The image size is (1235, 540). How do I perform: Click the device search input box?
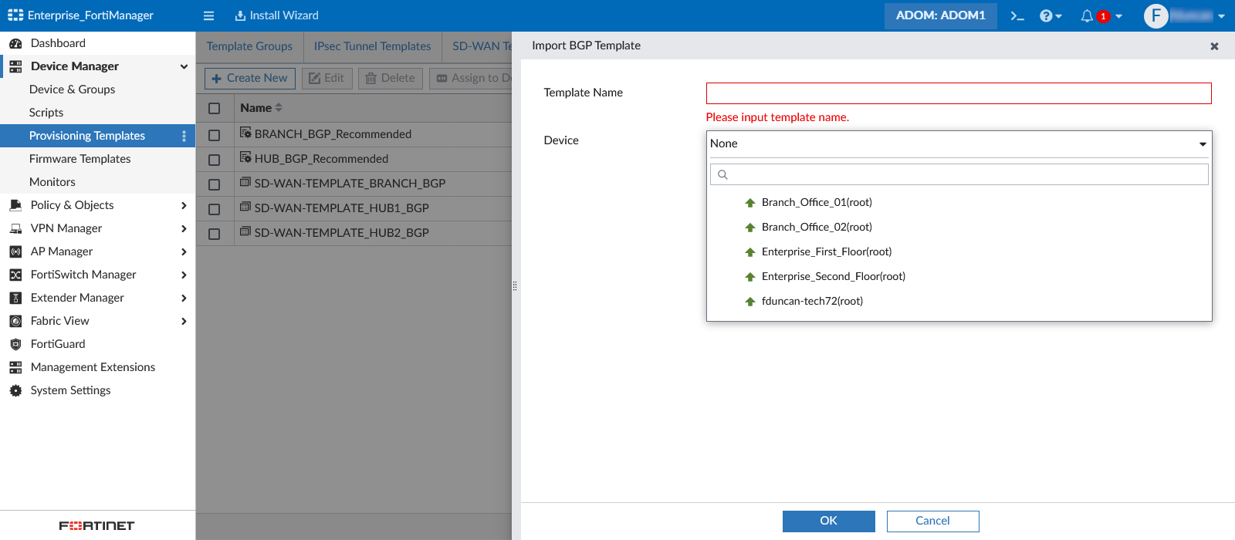(x=959, y=174)
